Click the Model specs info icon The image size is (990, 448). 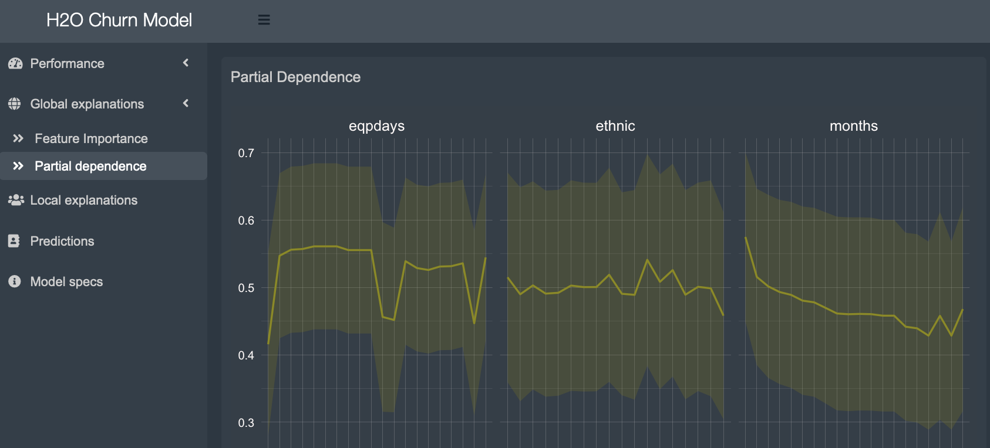tap(15, 281)
